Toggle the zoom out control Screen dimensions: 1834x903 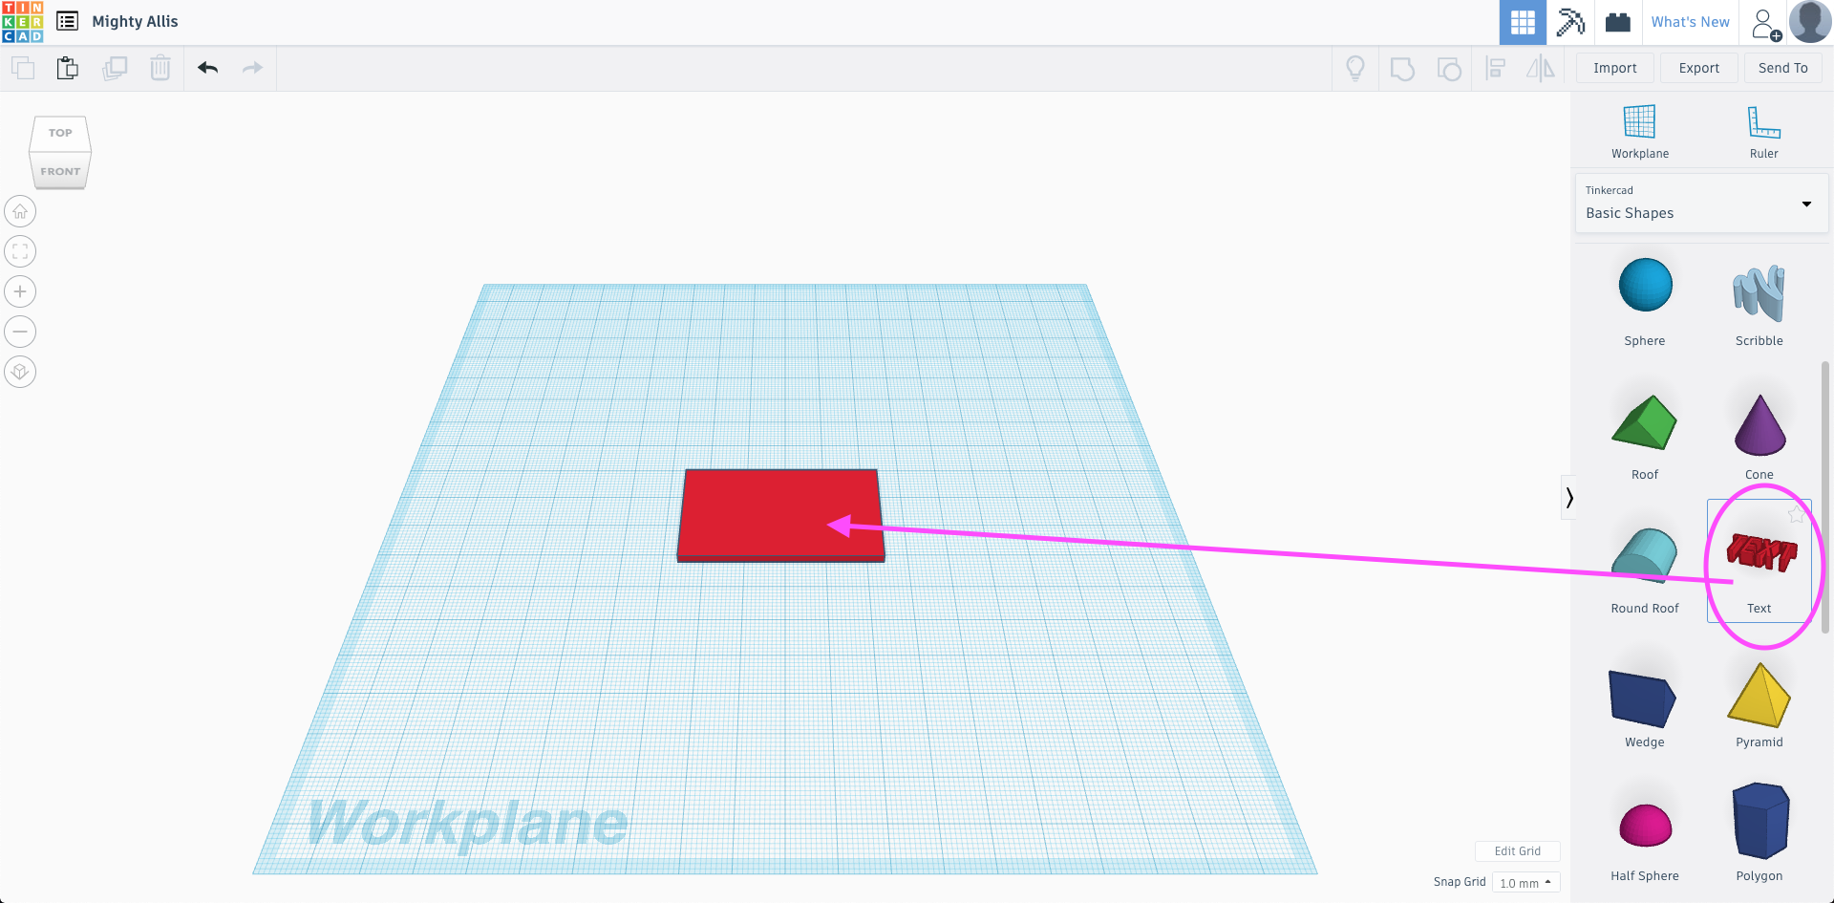coord(19,332)
